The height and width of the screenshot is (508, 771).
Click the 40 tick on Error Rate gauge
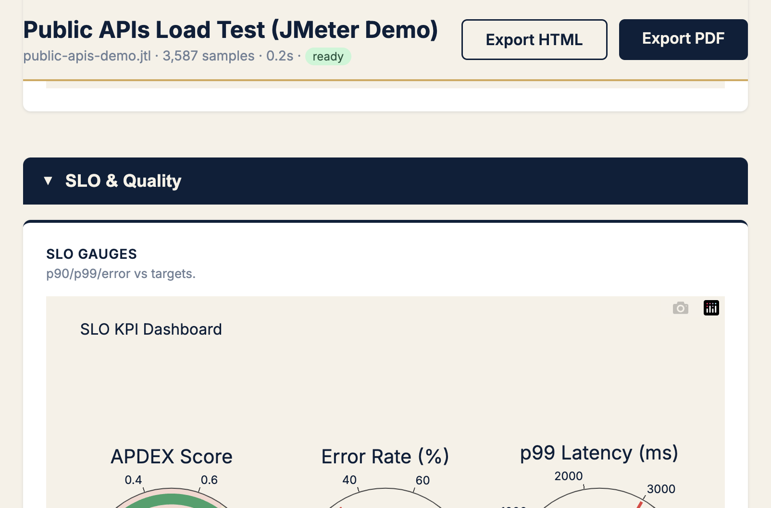click(x=349, y=480)
